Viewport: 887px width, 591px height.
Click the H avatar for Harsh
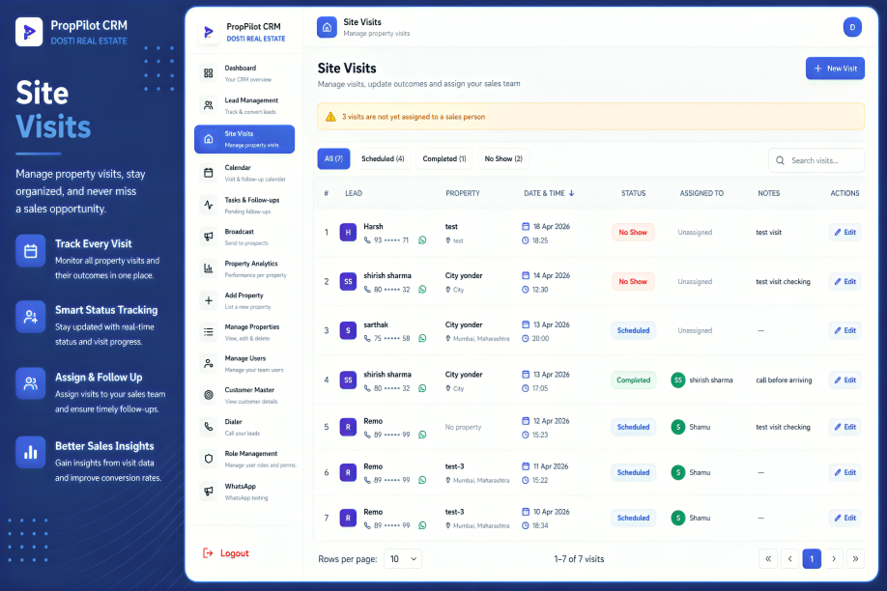pos(348,233)
